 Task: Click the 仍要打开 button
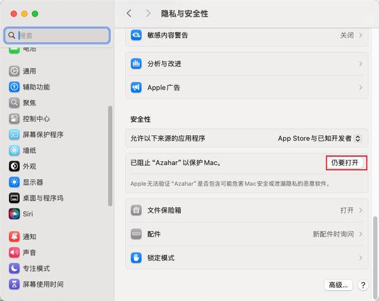345,163
